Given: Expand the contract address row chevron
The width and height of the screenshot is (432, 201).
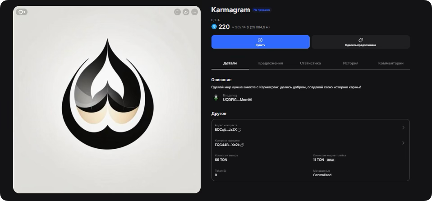Looking at the screenshot, I should click(x=403, y=128).
